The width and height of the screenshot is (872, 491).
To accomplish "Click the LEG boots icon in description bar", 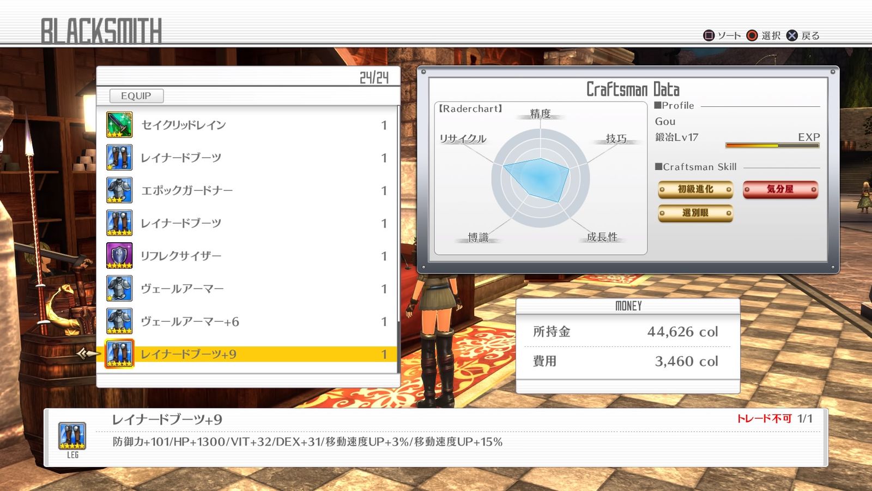I will point(72,436).
